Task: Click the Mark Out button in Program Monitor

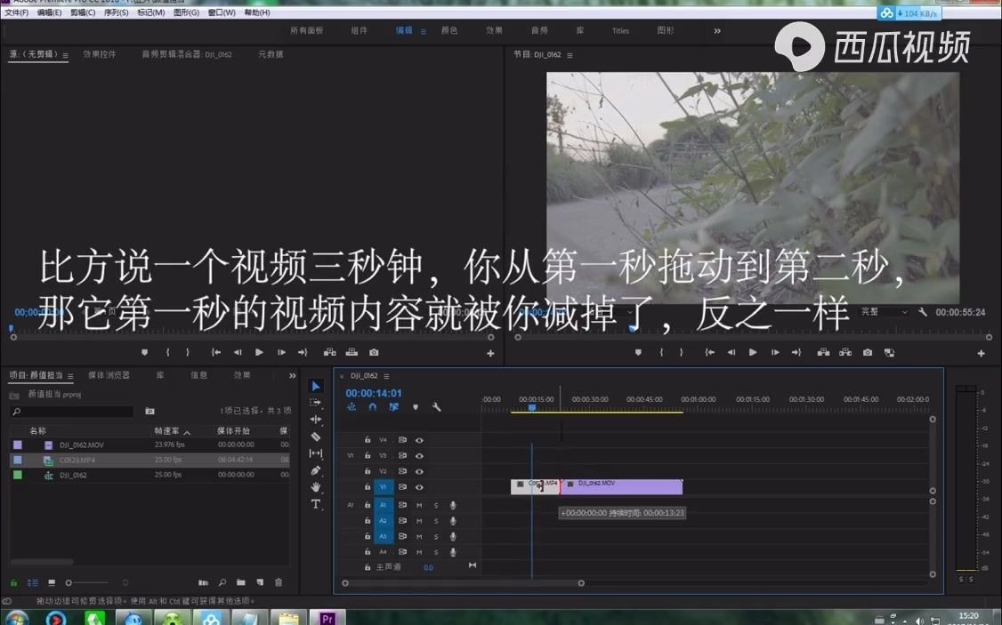Action: (x=680, y=352)
